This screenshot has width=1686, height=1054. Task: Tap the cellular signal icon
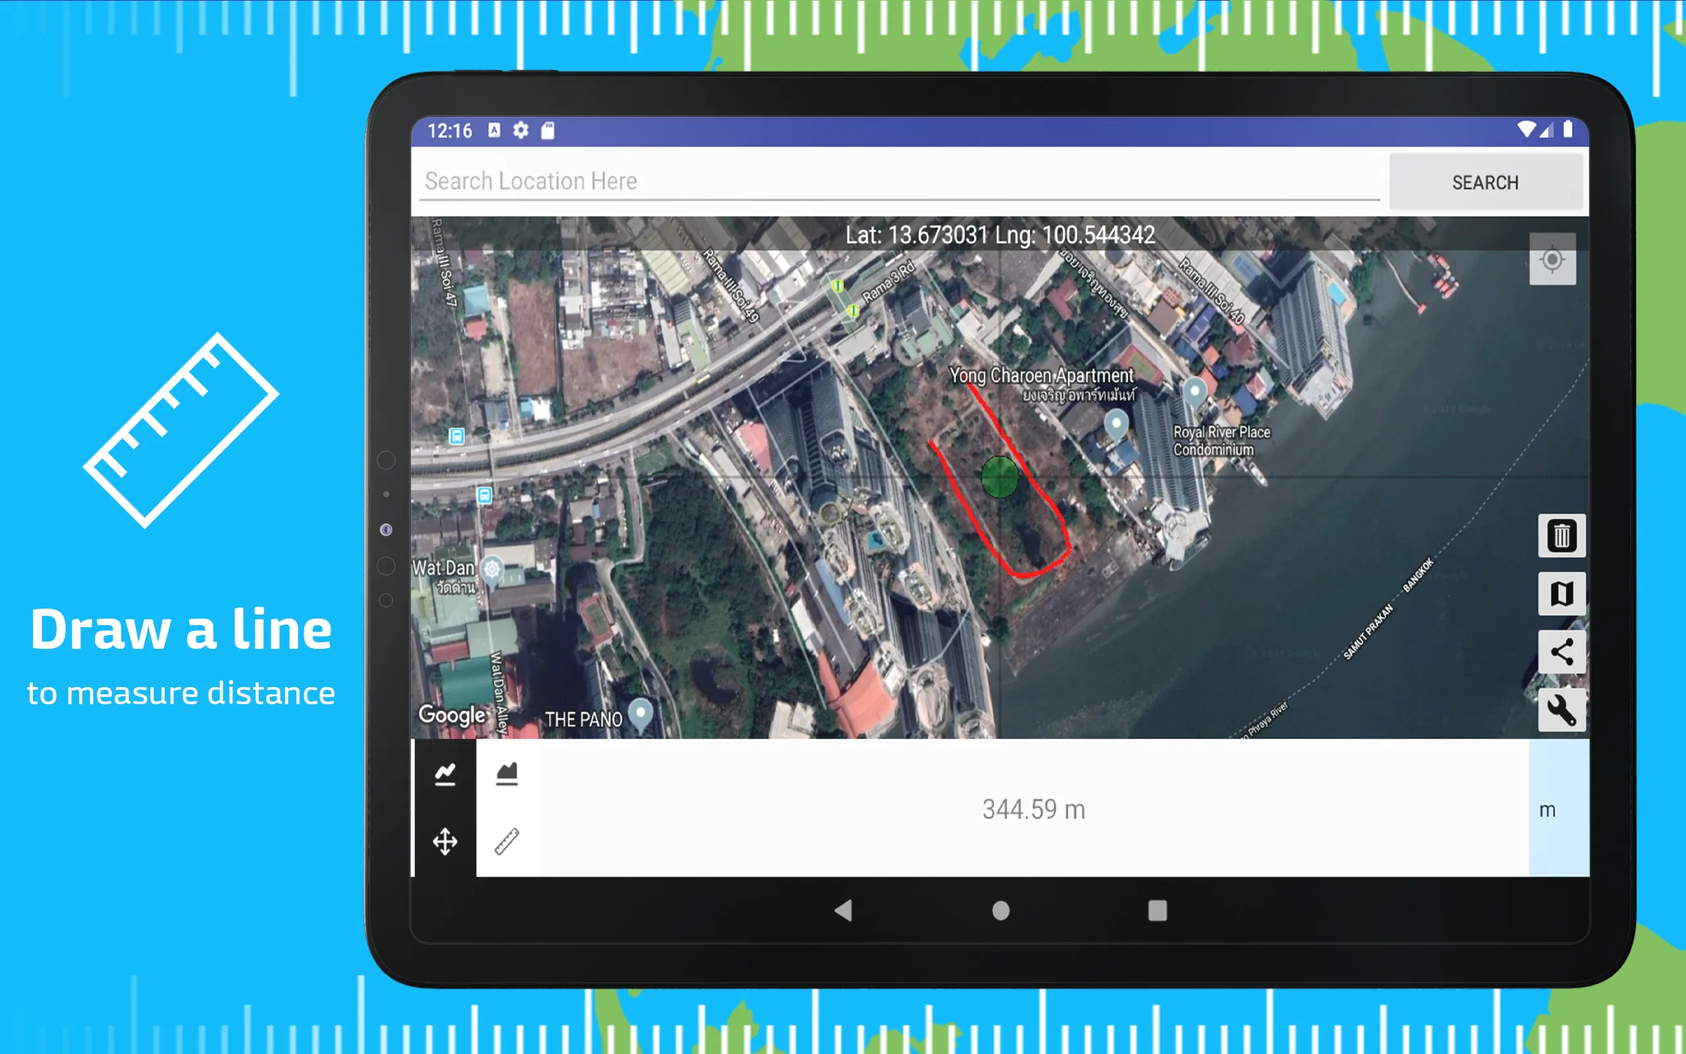coord(1546,130)
